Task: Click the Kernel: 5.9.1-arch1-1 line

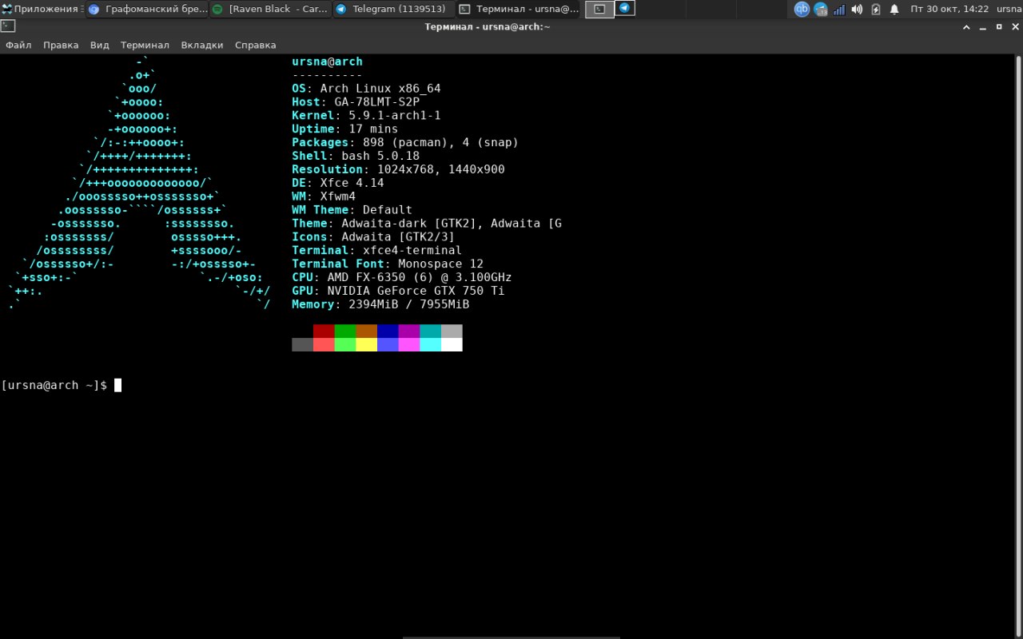Action: point(366,116)
